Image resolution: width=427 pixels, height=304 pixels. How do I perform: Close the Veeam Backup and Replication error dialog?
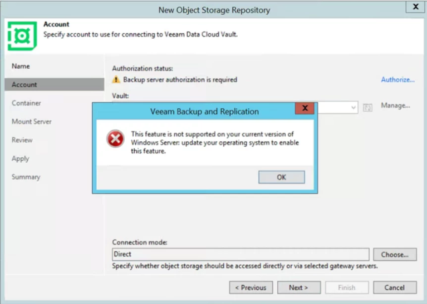[x=305, y=108]
